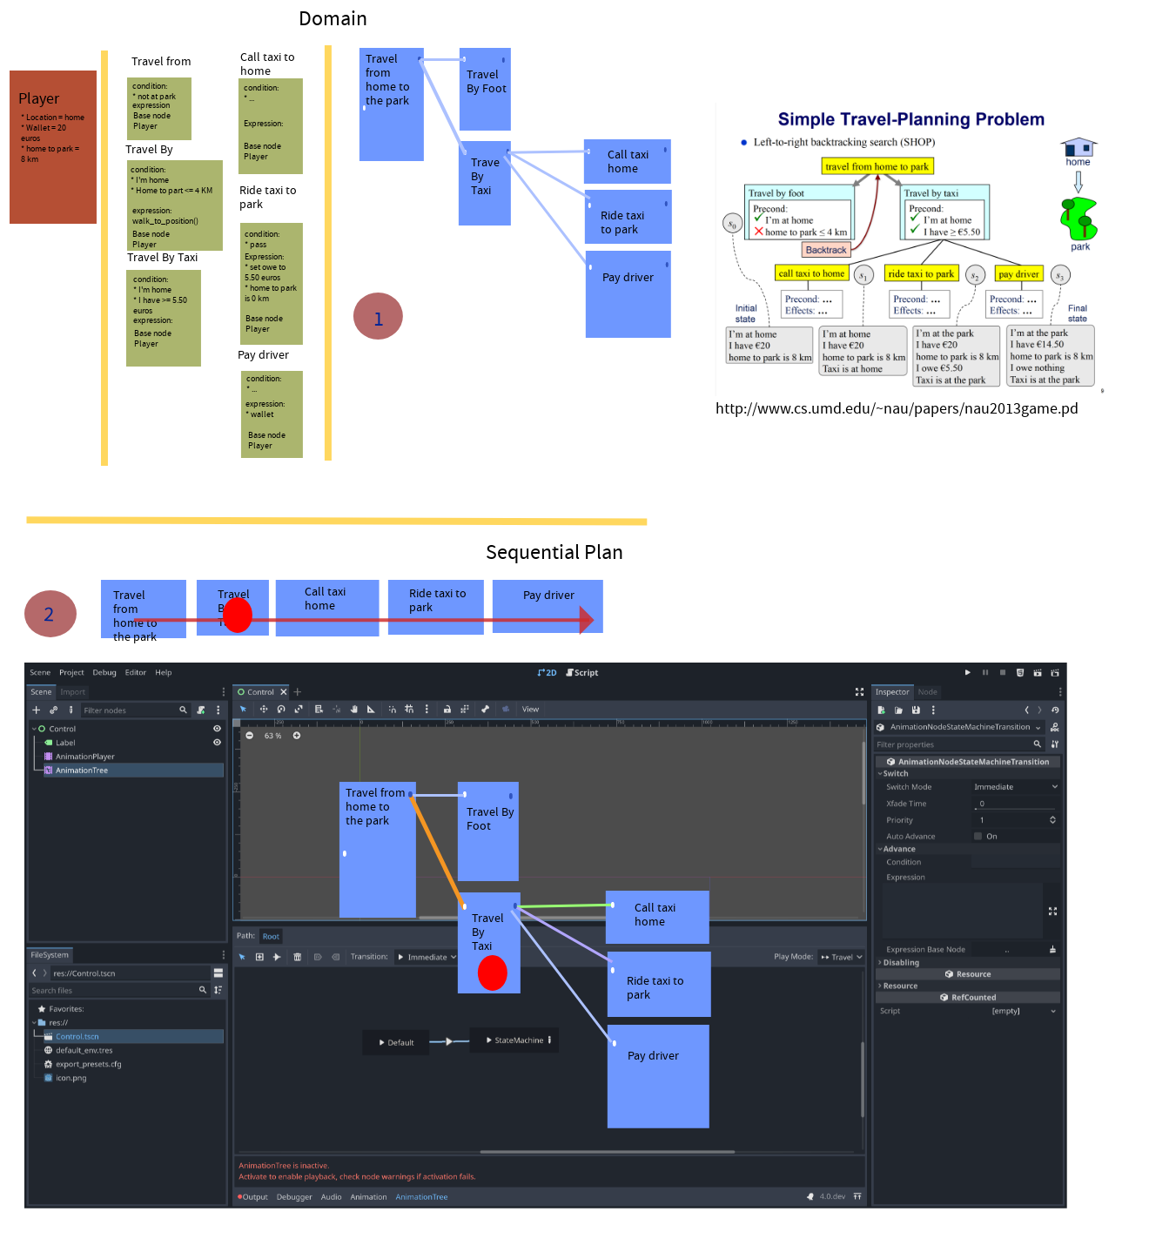
Task: Open the resource history clock icon in Inspector
Action: pos(1055,710)
